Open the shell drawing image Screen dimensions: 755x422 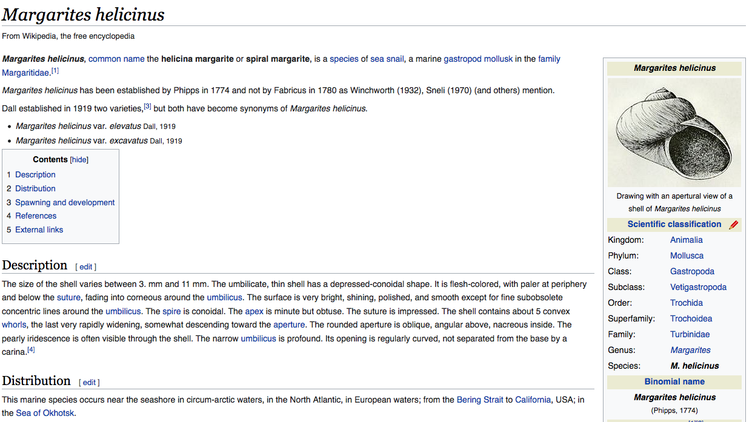point(674,132)
